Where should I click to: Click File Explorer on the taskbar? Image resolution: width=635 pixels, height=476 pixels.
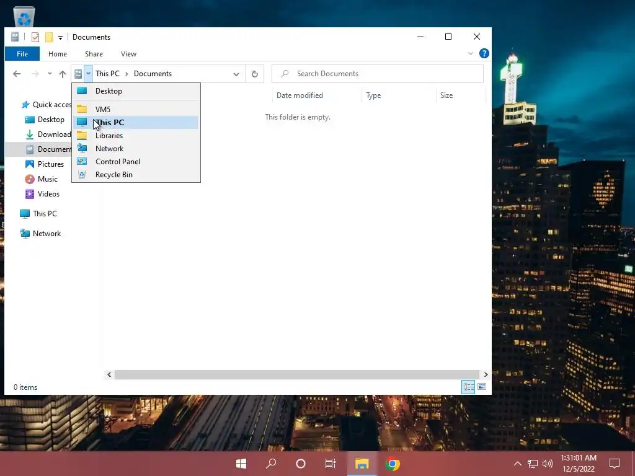point(362,464)
